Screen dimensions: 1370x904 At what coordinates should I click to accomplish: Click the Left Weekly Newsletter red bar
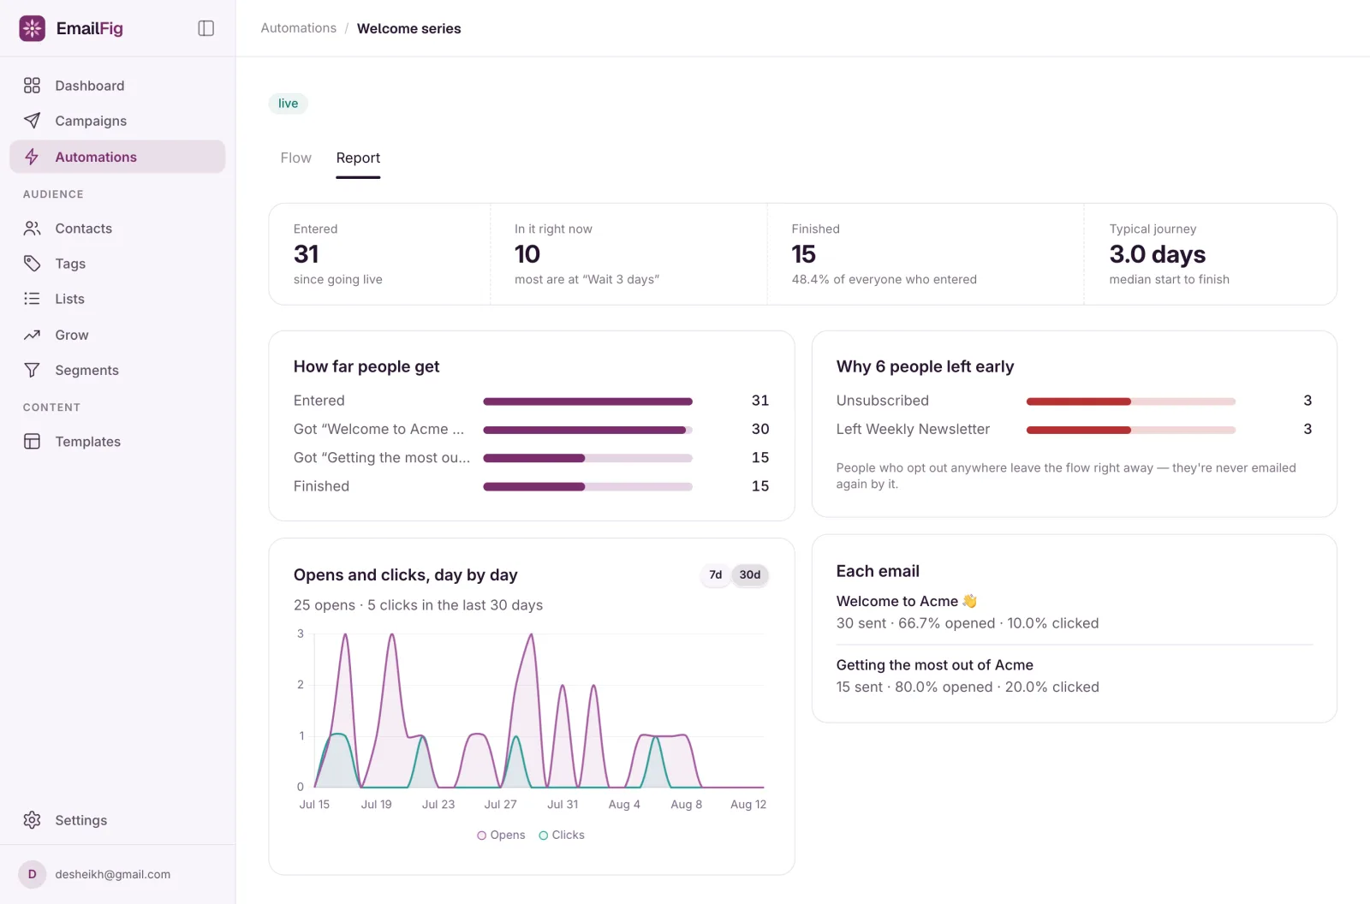(1130, 430)
